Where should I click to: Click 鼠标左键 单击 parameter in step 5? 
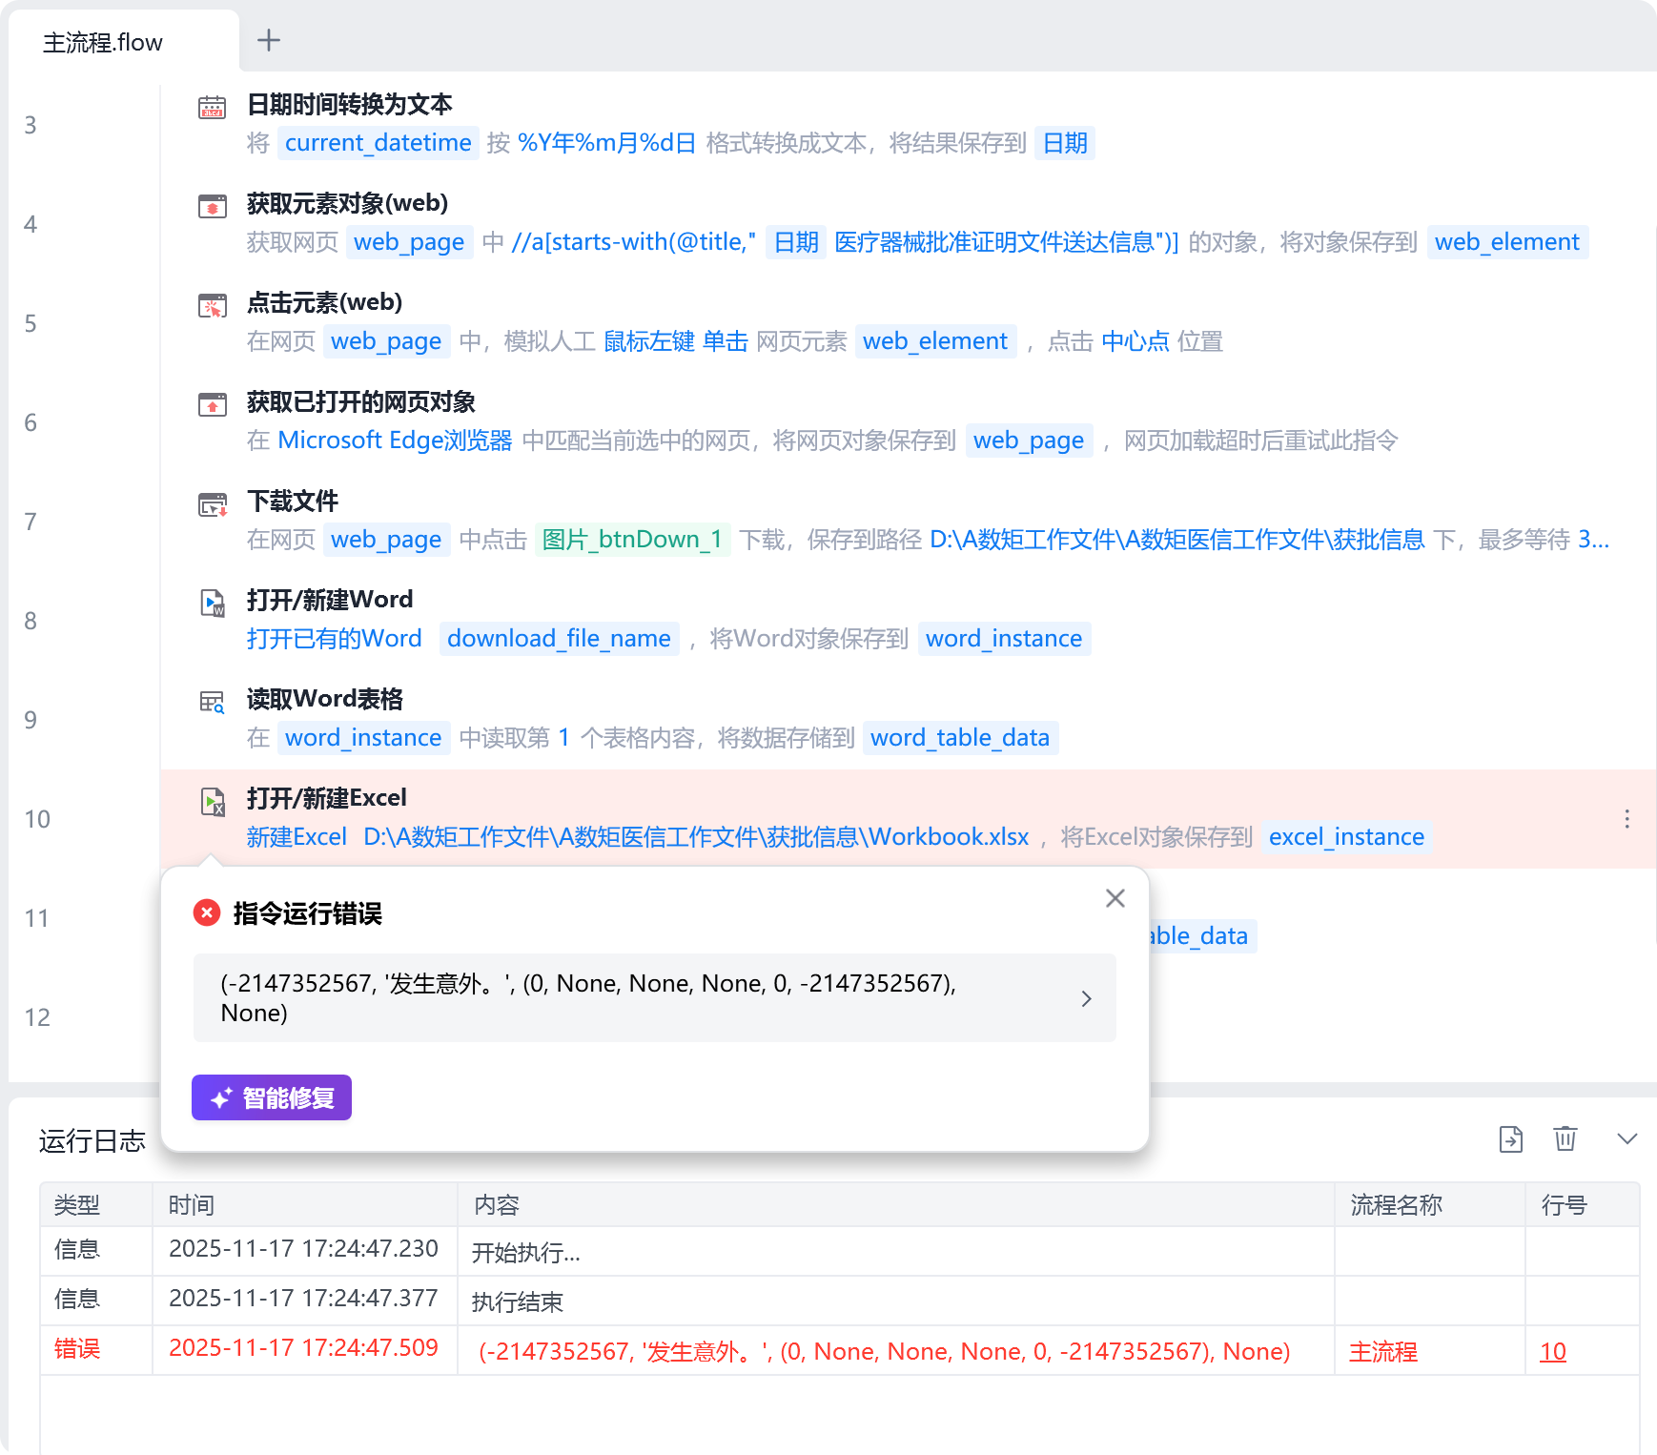click(675, 341)
